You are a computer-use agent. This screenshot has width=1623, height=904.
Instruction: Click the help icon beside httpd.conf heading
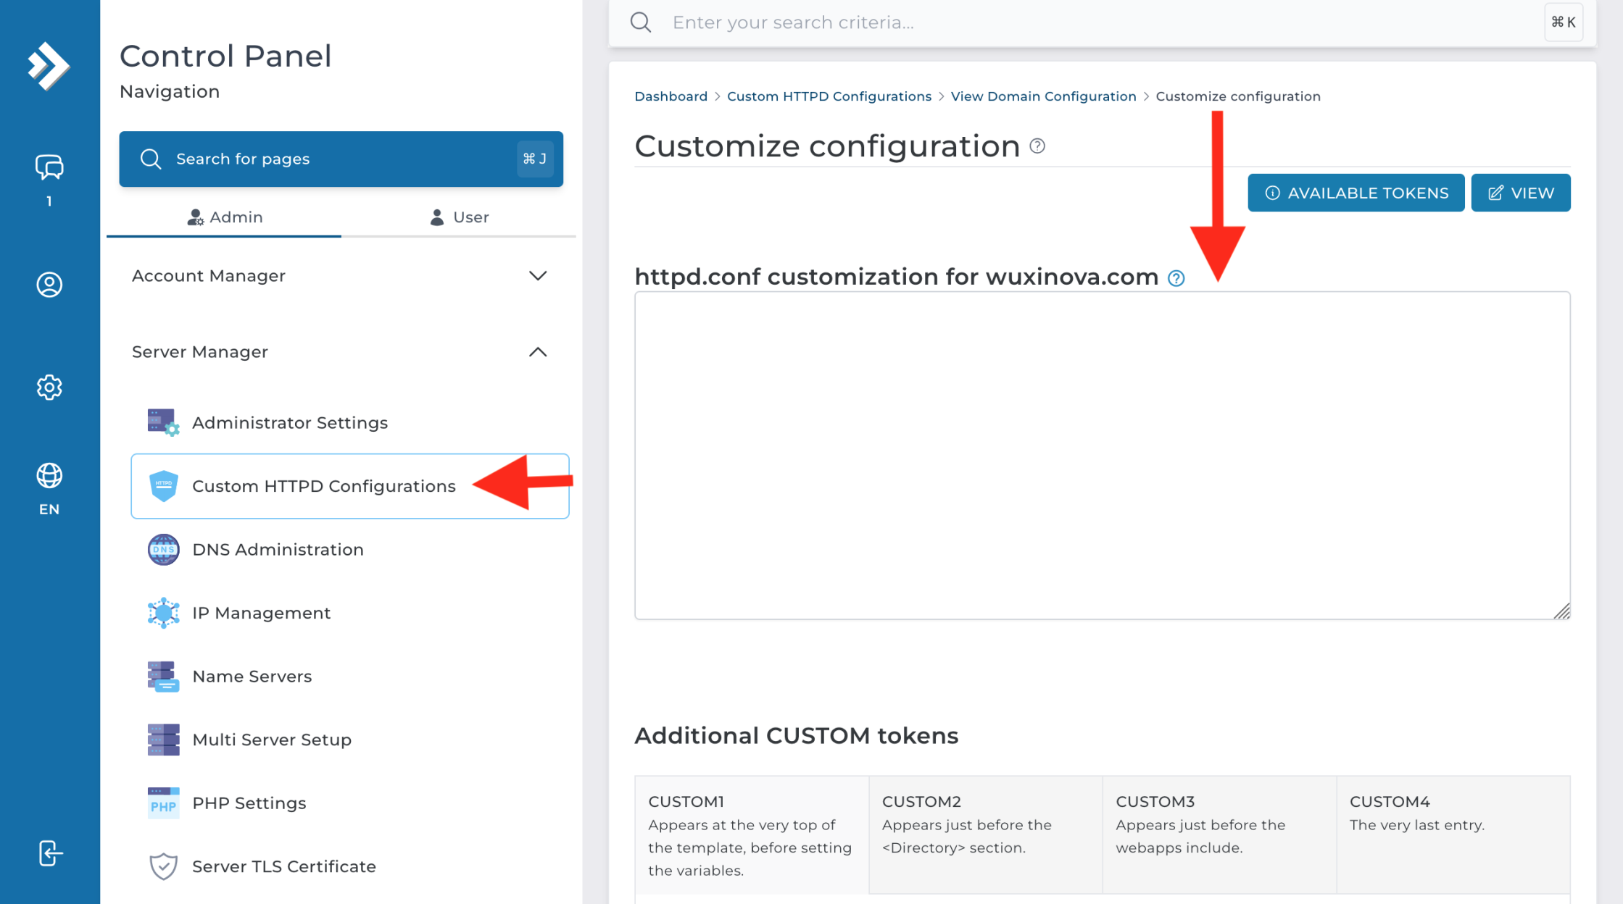click(1176, 278)
